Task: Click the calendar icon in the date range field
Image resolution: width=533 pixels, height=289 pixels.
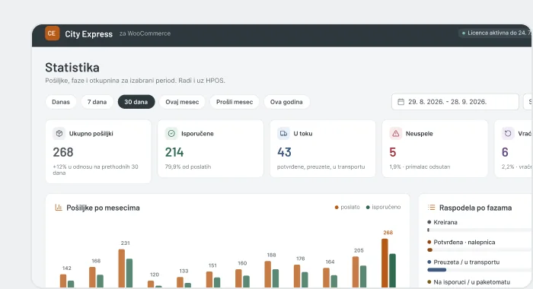Action: coord(401,102)
